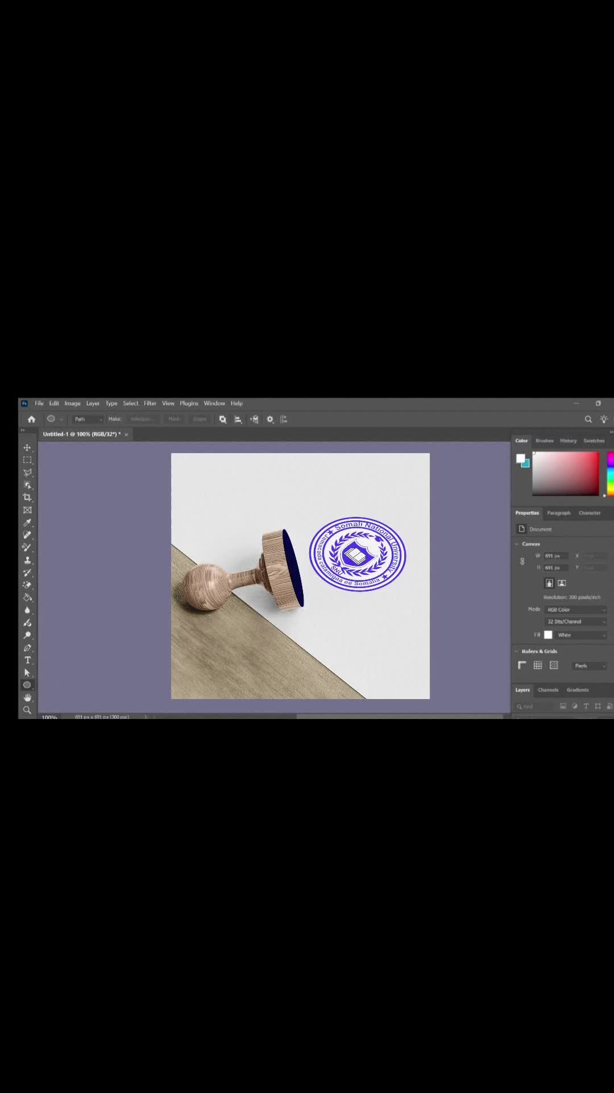Click the canvas width input field
The width and height of the screenshot is (614, 1093).
point(556,556)
